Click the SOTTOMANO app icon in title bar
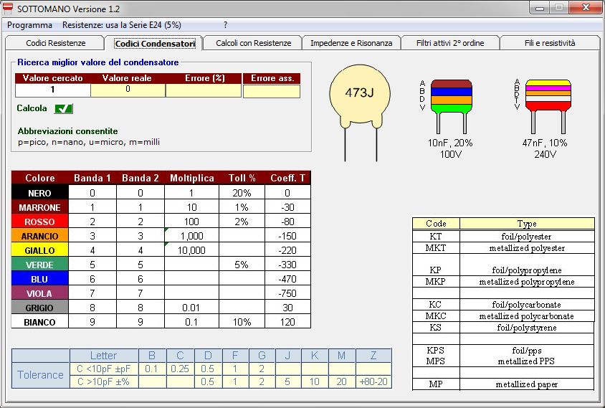The height and width of the screenshot is (408, 605). [9, 9]
